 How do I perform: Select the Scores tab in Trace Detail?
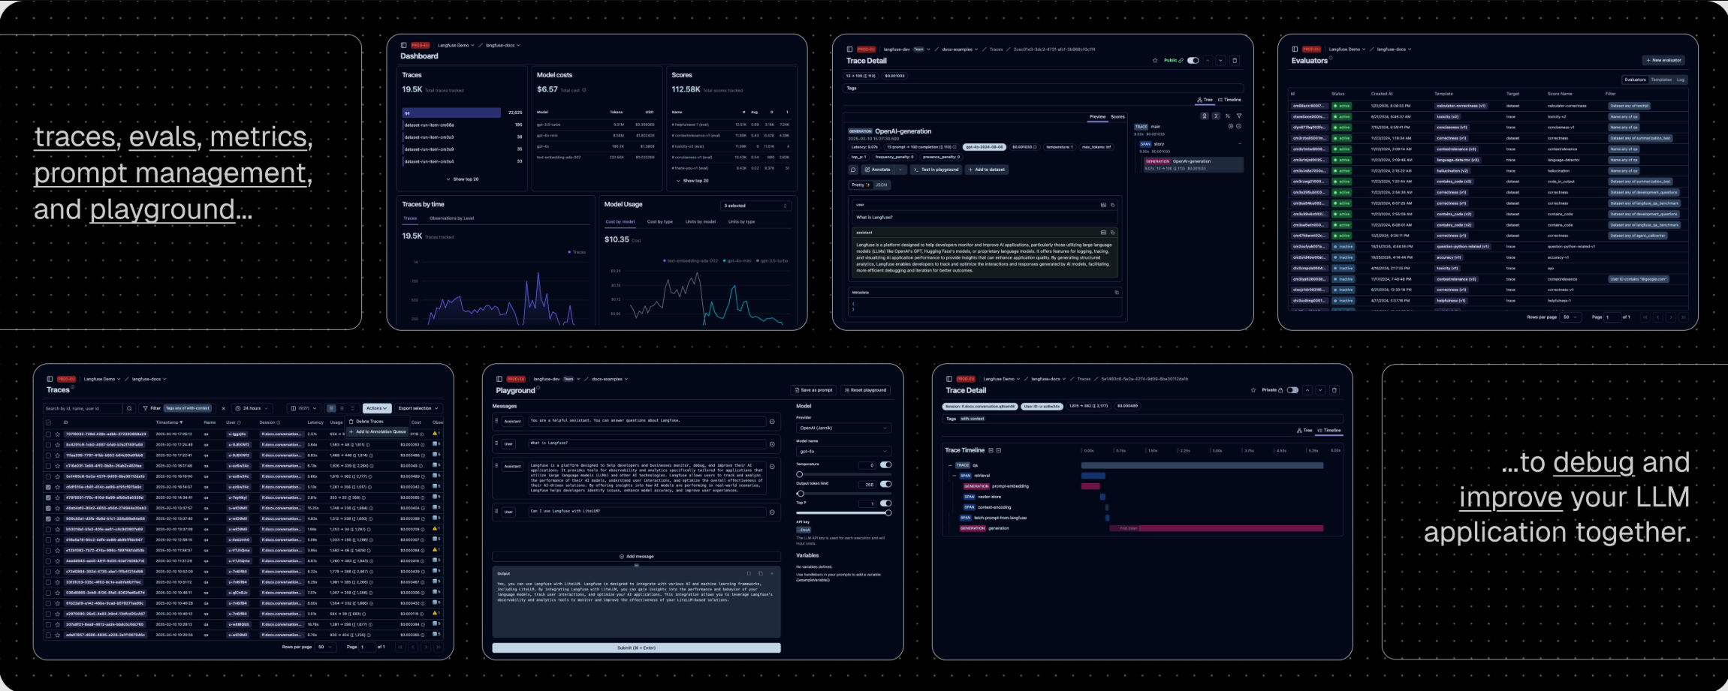[1117, 117]
